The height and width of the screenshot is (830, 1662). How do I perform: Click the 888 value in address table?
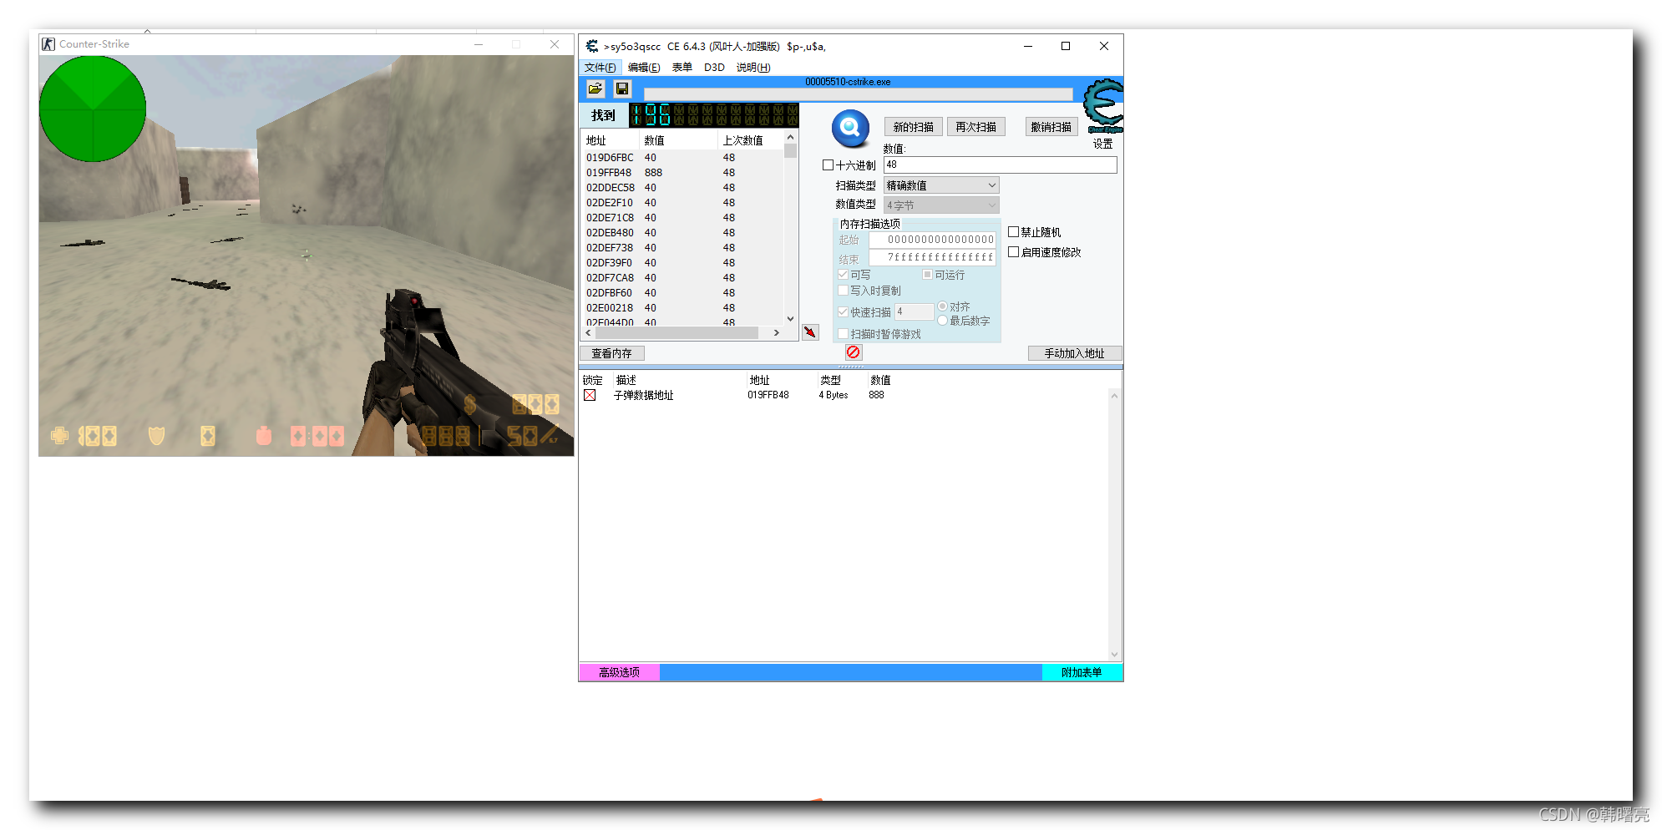tap(876, 395)
